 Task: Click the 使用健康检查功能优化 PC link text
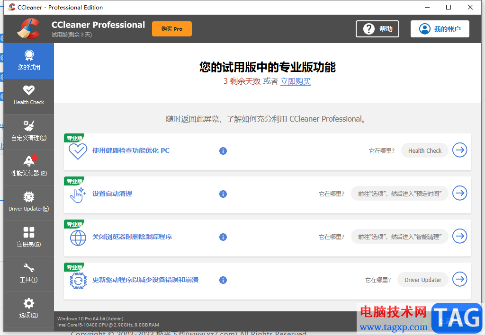point(131,150)
